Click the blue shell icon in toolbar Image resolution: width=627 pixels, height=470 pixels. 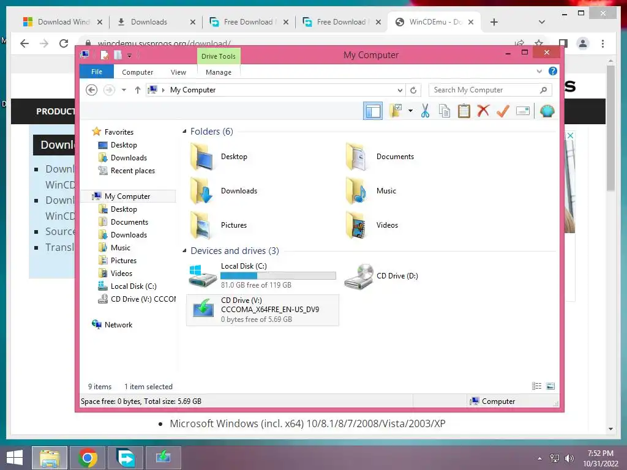(x=547, y=111)
